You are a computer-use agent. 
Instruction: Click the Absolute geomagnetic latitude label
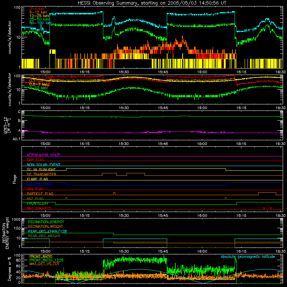point(248,257)
